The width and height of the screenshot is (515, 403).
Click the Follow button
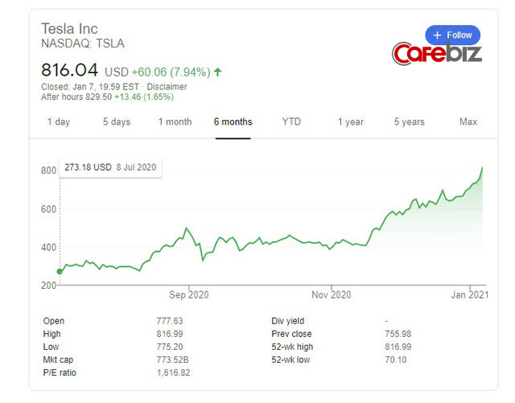tap(452, 35)
